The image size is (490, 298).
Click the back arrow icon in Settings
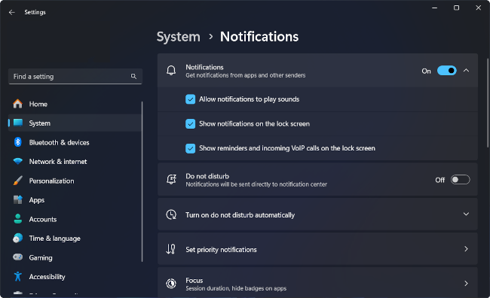click(12, 12)
